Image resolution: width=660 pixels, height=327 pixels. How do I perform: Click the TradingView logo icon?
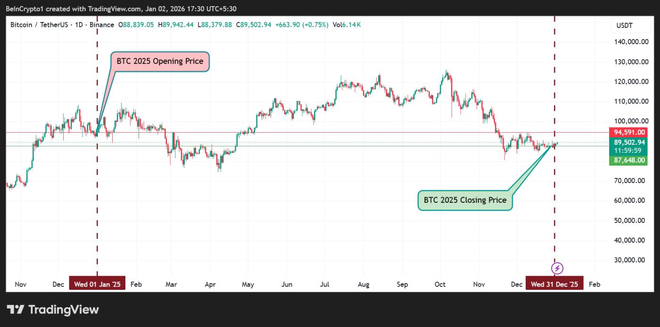(x=16, y=310)
